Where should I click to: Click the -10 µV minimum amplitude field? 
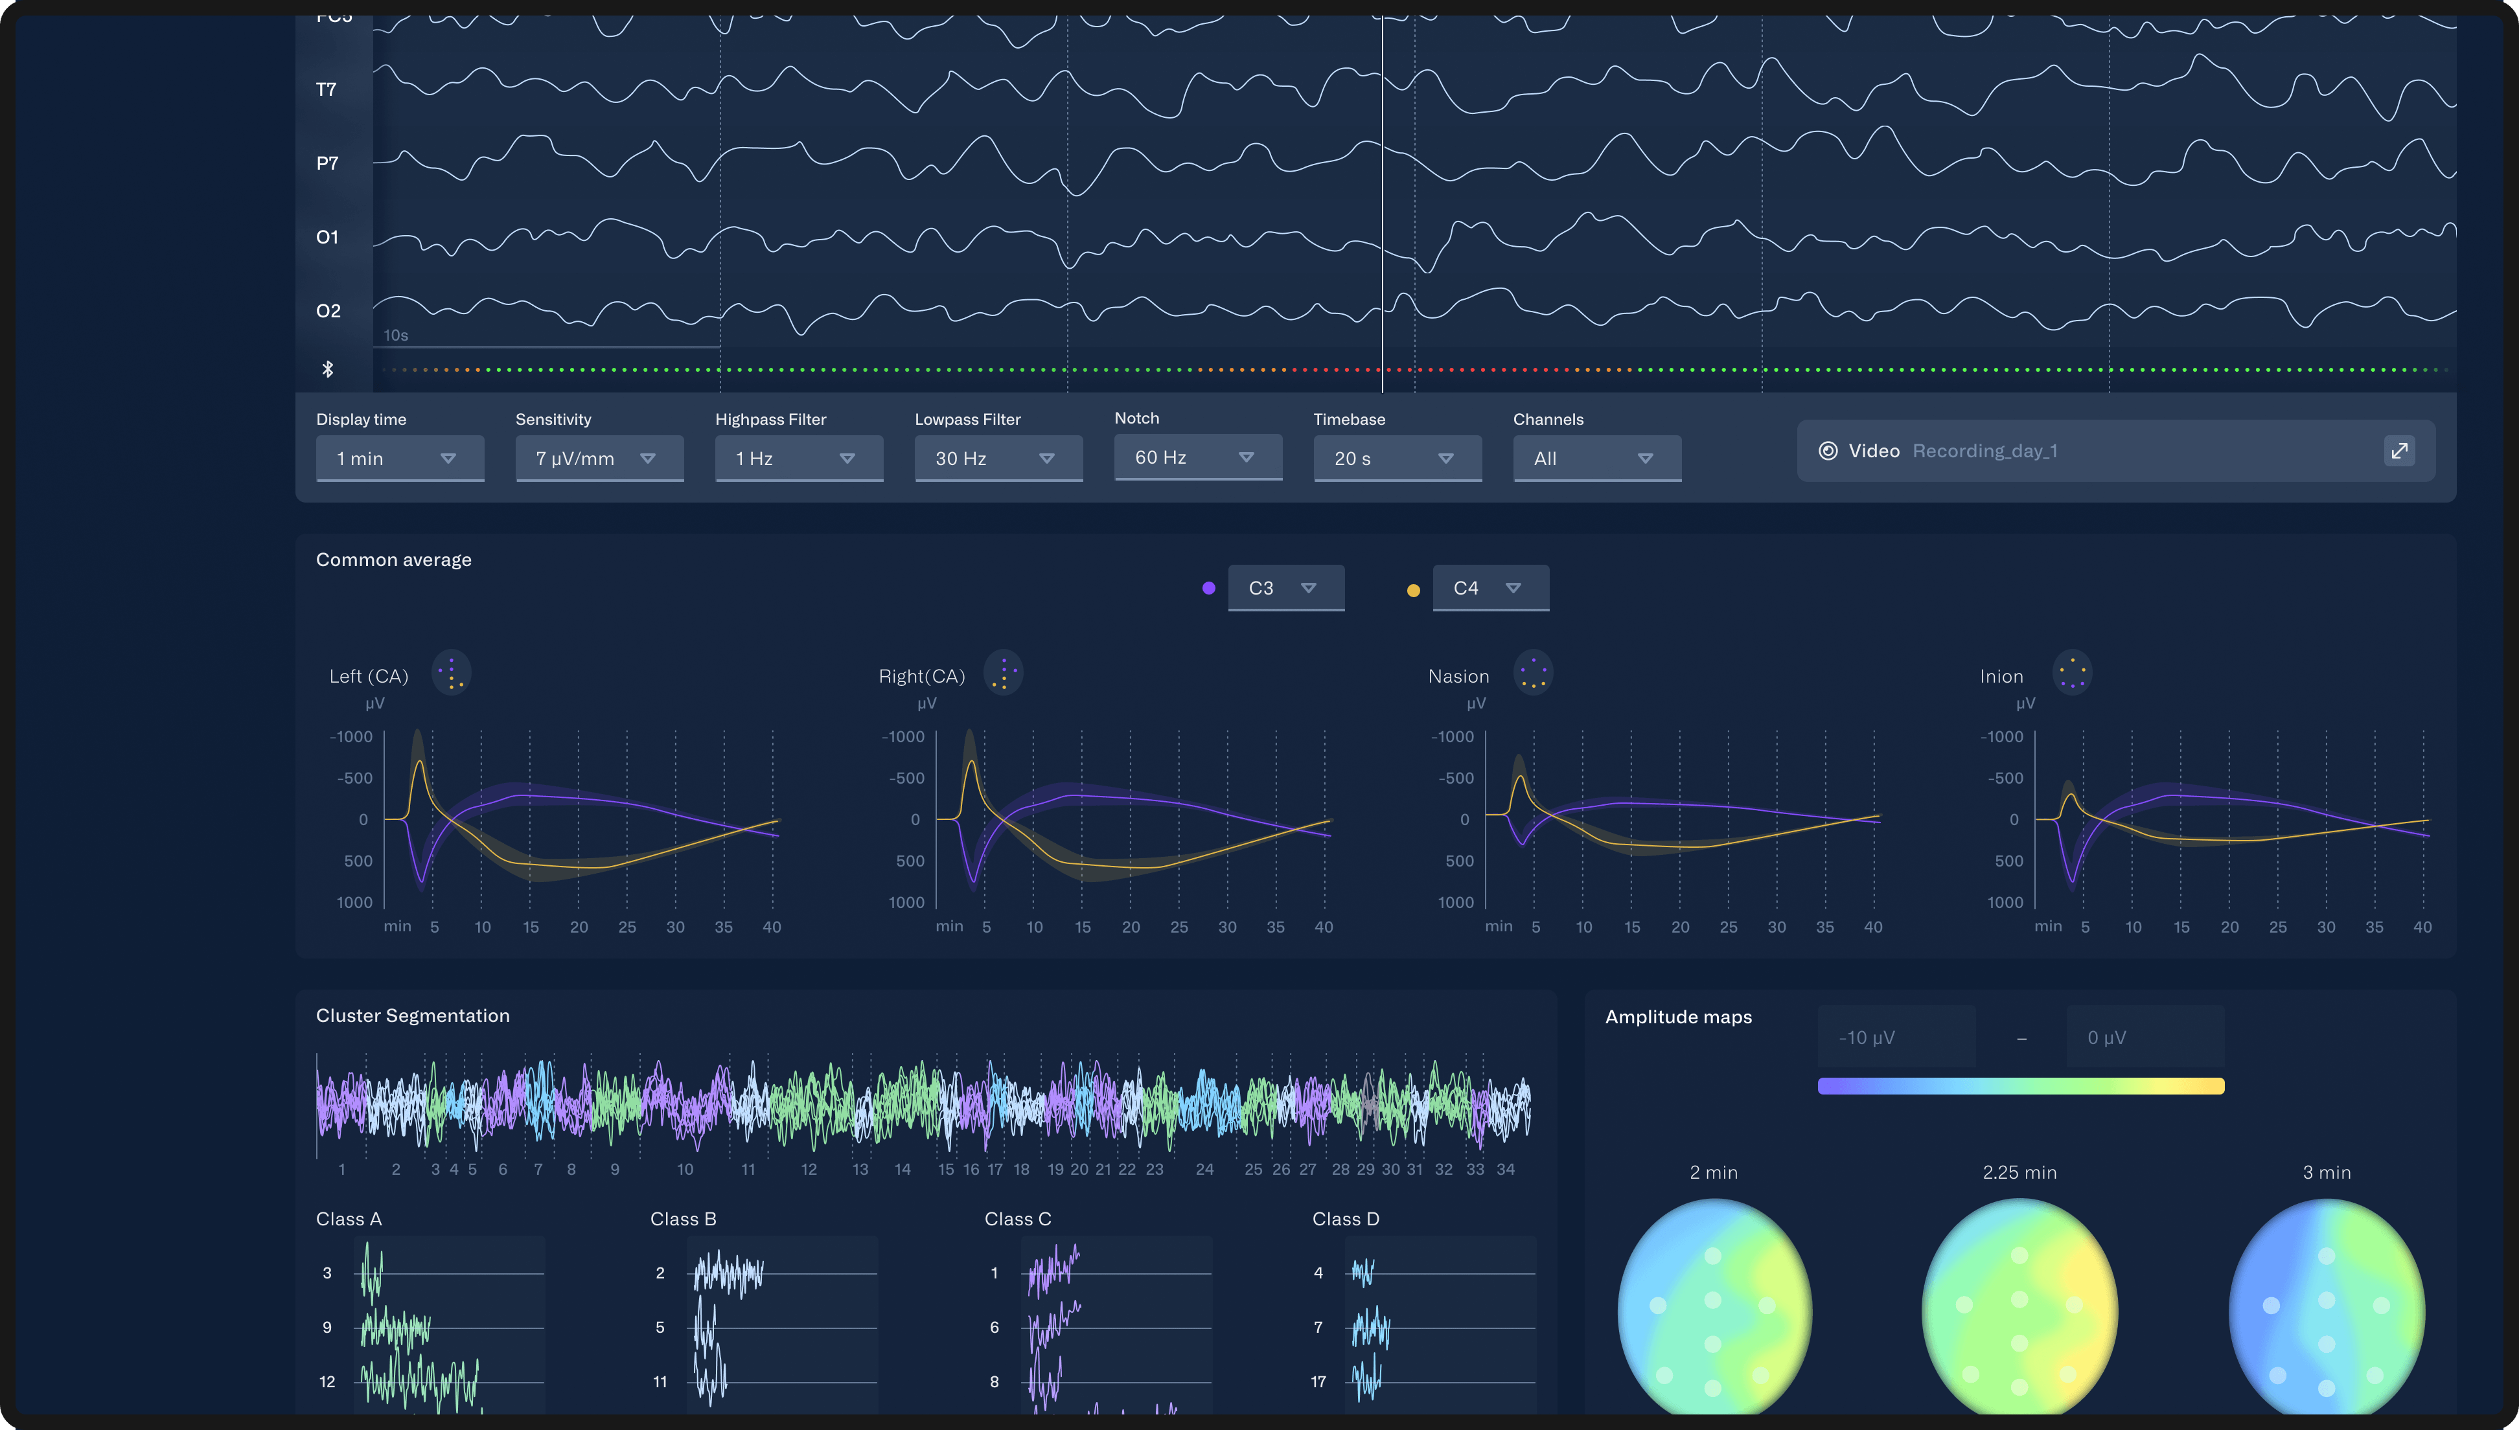coord(1896,1037)
